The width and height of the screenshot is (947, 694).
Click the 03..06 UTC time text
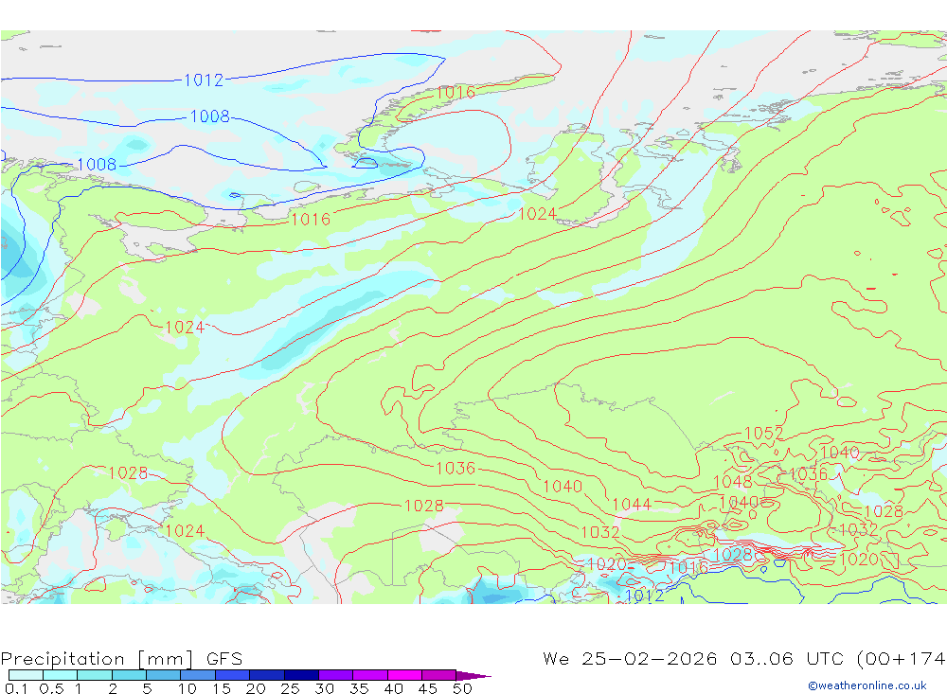[x=787, y=658]
